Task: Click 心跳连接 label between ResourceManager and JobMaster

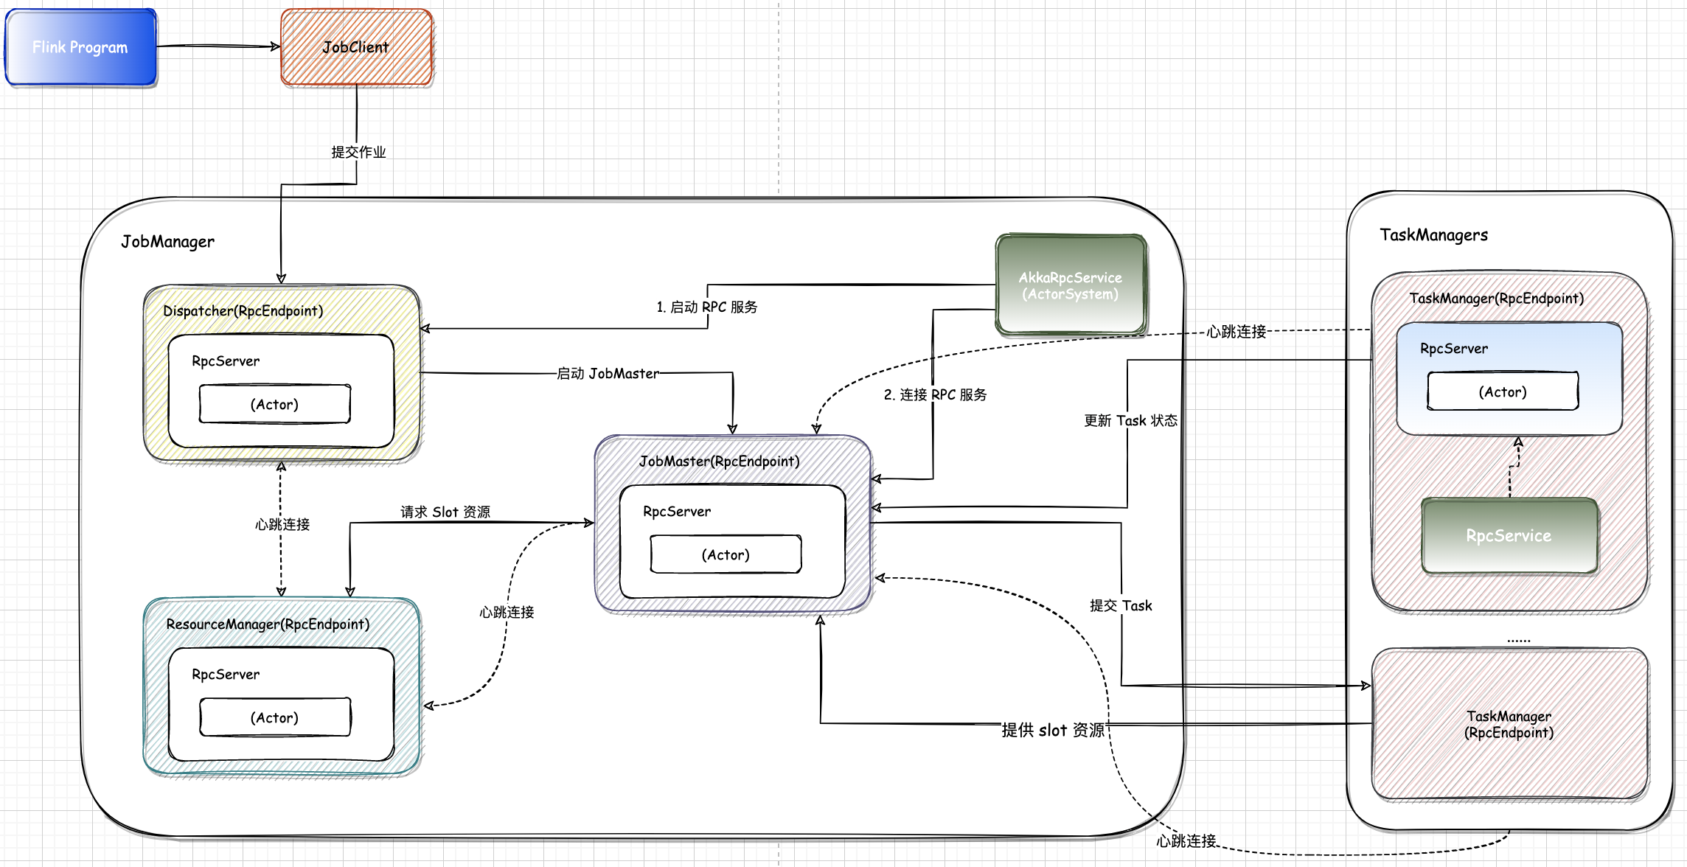Action: (x=507, y=612)
